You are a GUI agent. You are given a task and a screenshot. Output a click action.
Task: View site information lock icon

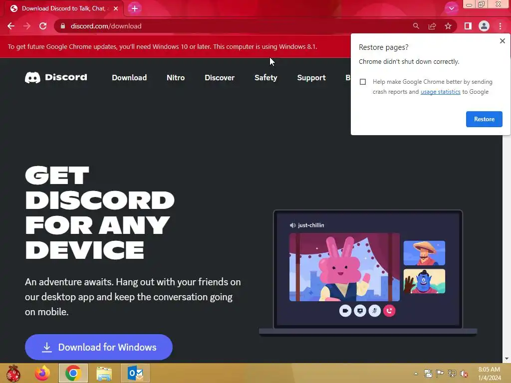click(x=63, y=26)
